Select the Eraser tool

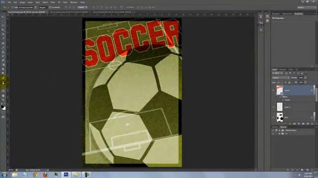click(3, 60)
